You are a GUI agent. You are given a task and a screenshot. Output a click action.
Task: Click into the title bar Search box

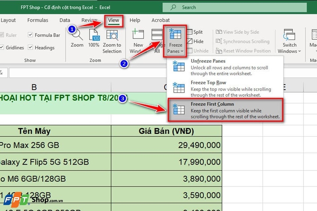point(235,8)
